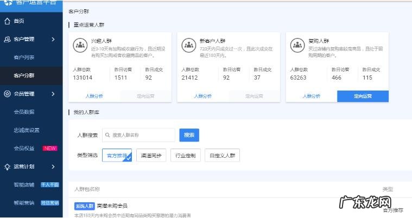Click the 系统人群 tag

[84, 206]
